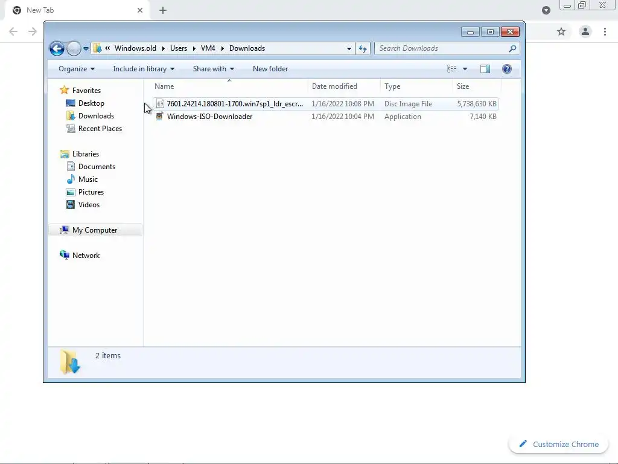This screenshot has height=464, width=618.
Task: Click Chrome back navigation arrow
Action: (13, 31)
